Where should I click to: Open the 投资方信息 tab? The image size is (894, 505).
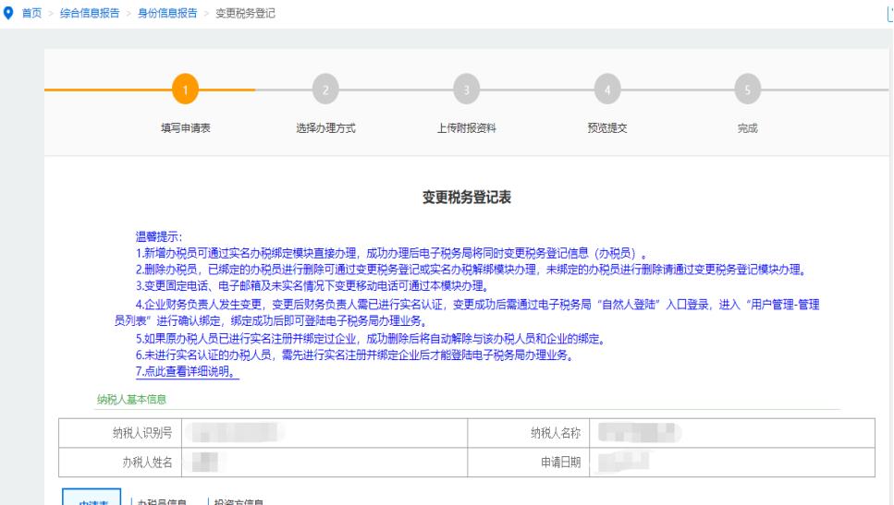tap(239, 500)
